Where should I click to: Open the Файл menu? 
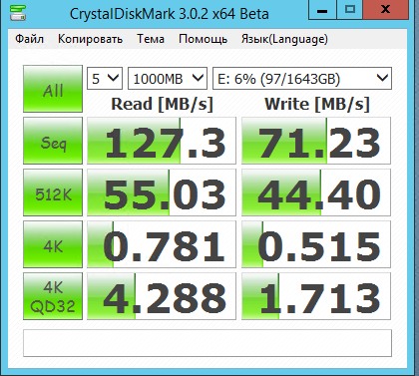tap(29, 39)
